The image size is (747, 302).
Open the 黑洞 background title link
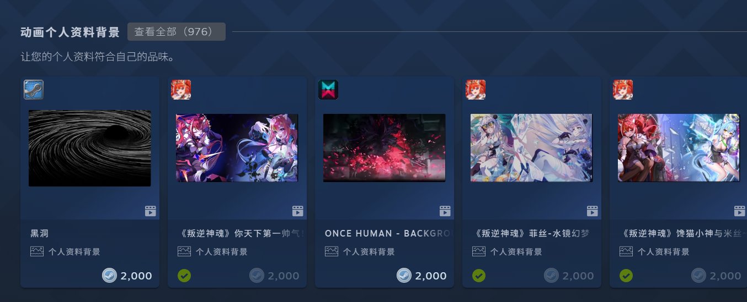[39, 233]
